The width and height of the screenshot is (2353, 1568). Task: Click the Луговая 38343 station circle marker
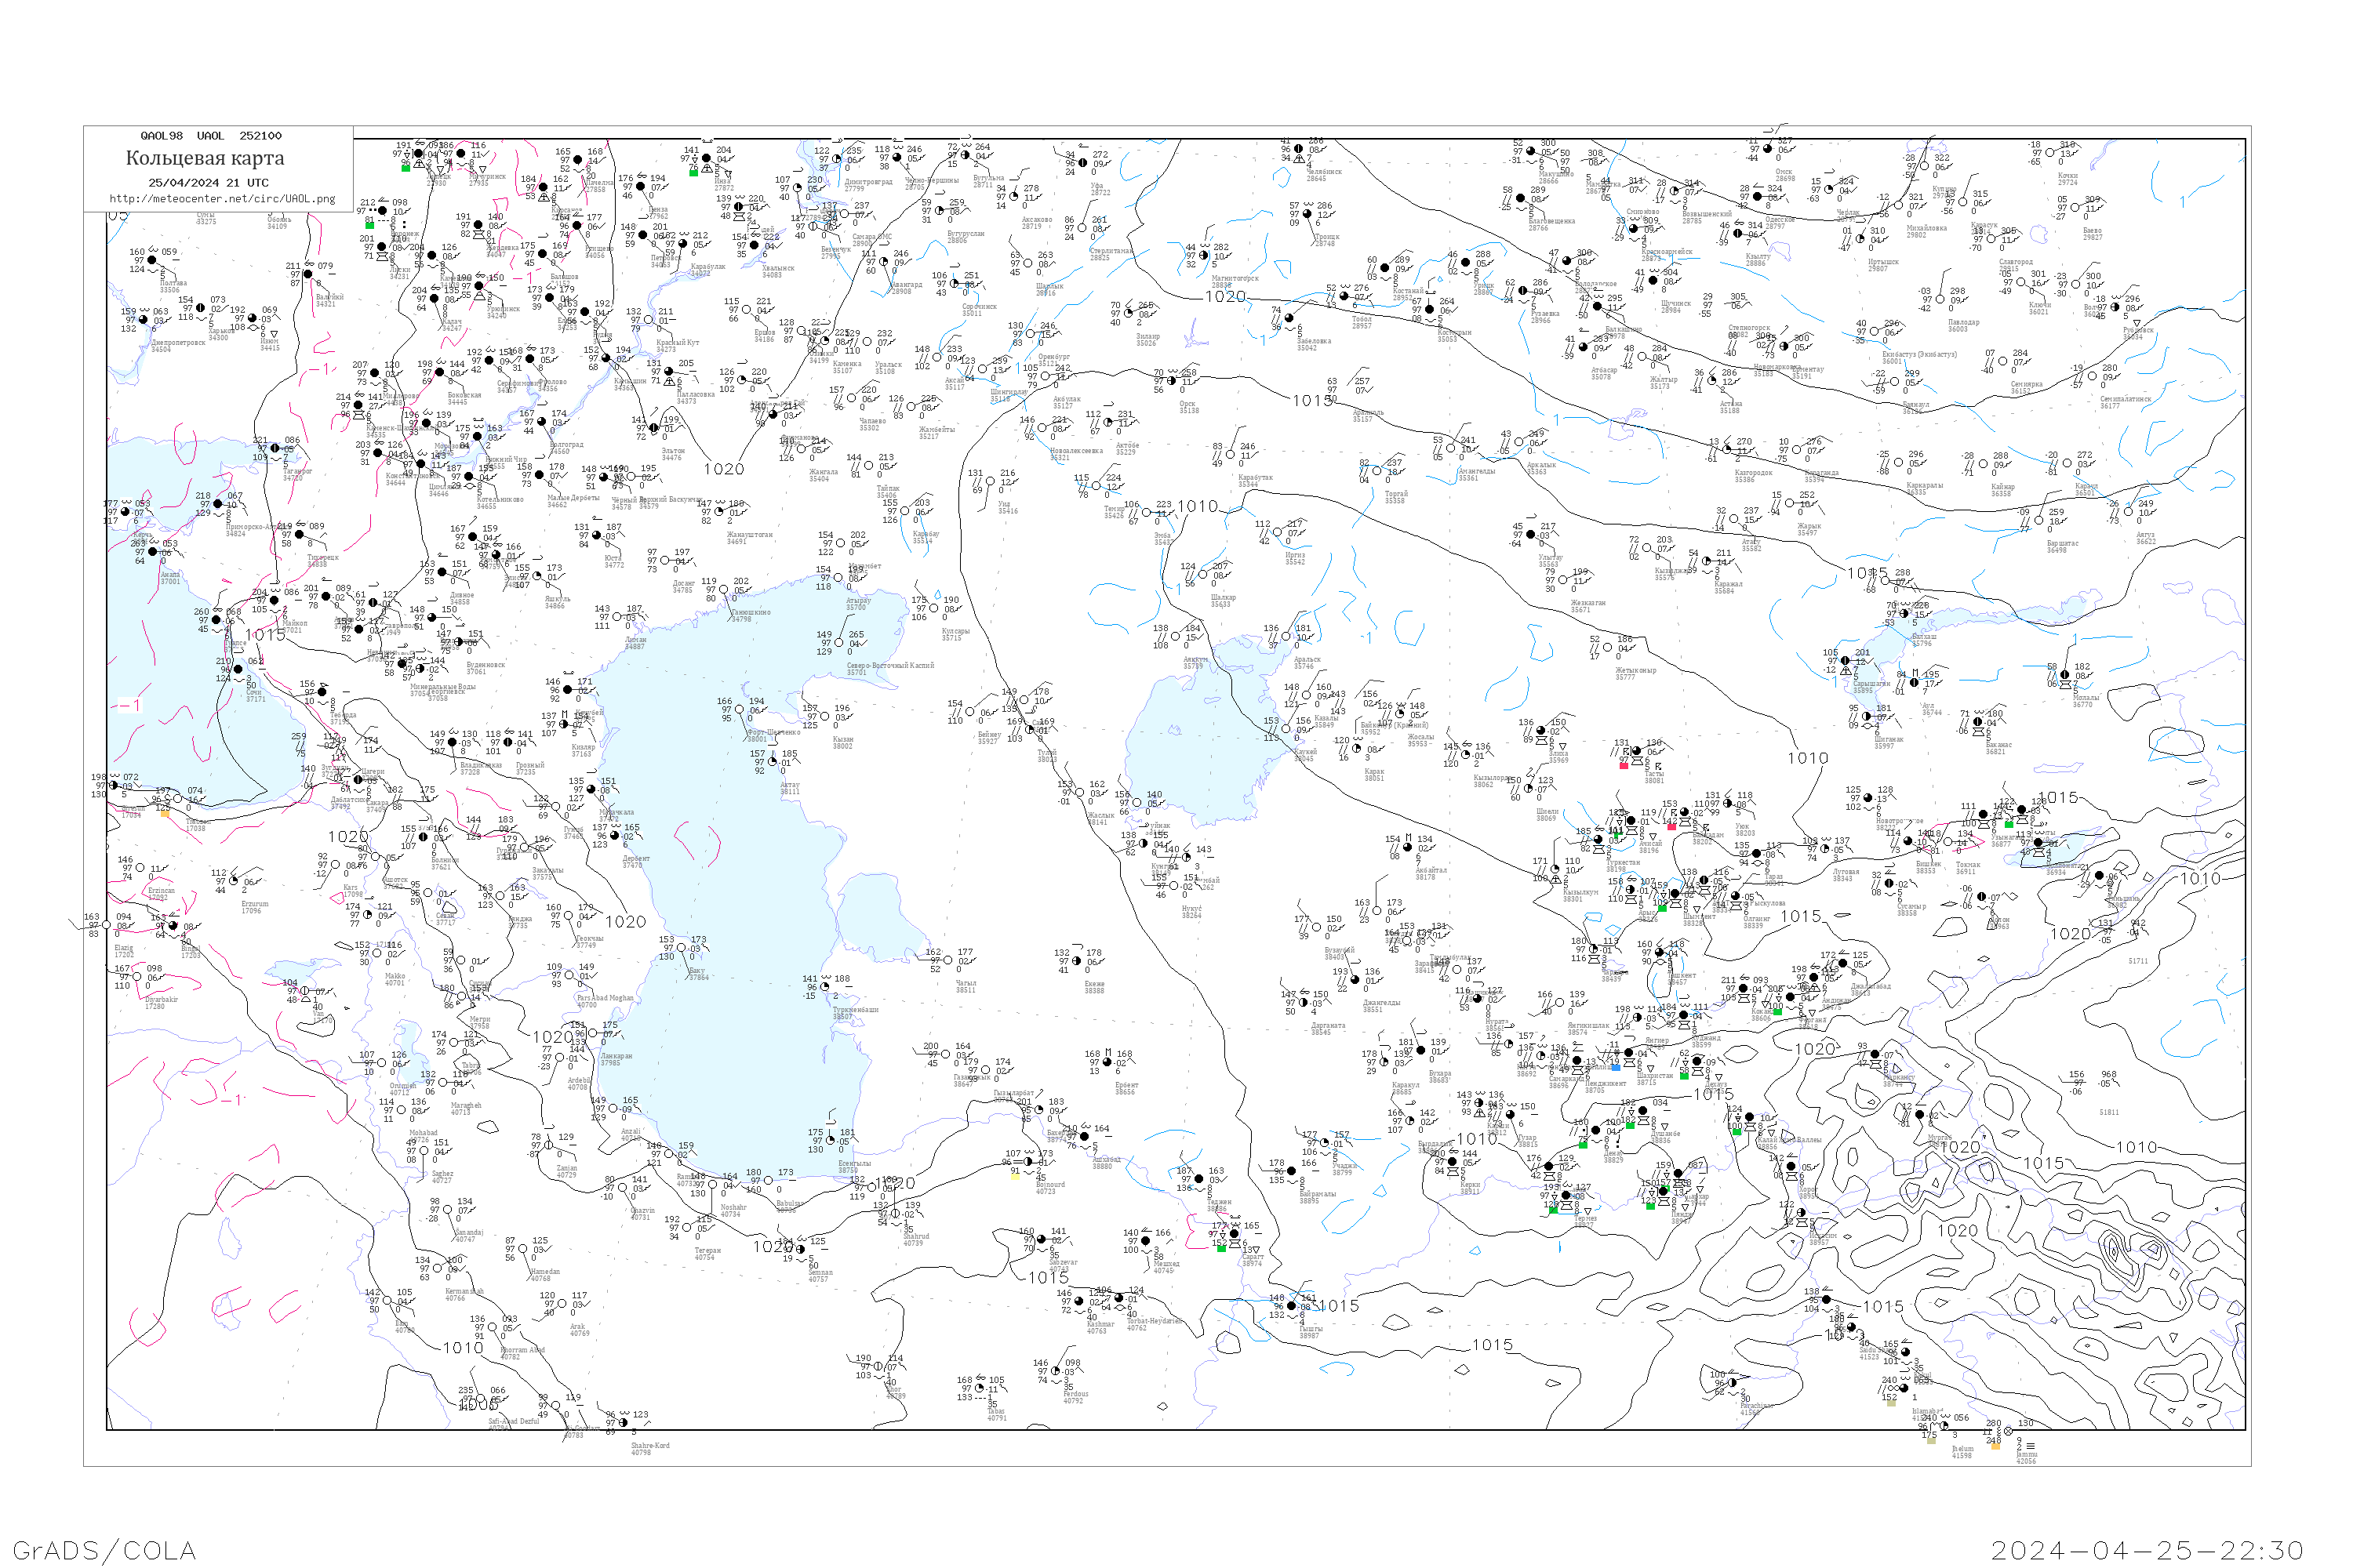click(x=1824, y=850)
